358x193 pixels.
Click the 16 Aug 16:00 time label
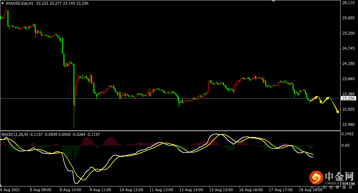click(x=251, y=190)
